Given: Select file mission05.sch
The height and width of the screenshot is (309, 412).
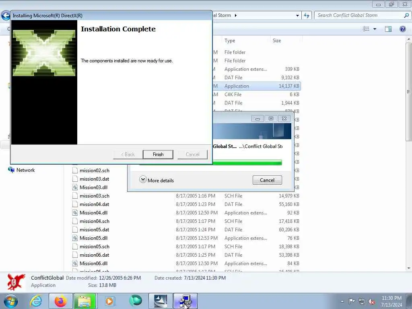Looking at the screenshot, I should coord(94,247).
